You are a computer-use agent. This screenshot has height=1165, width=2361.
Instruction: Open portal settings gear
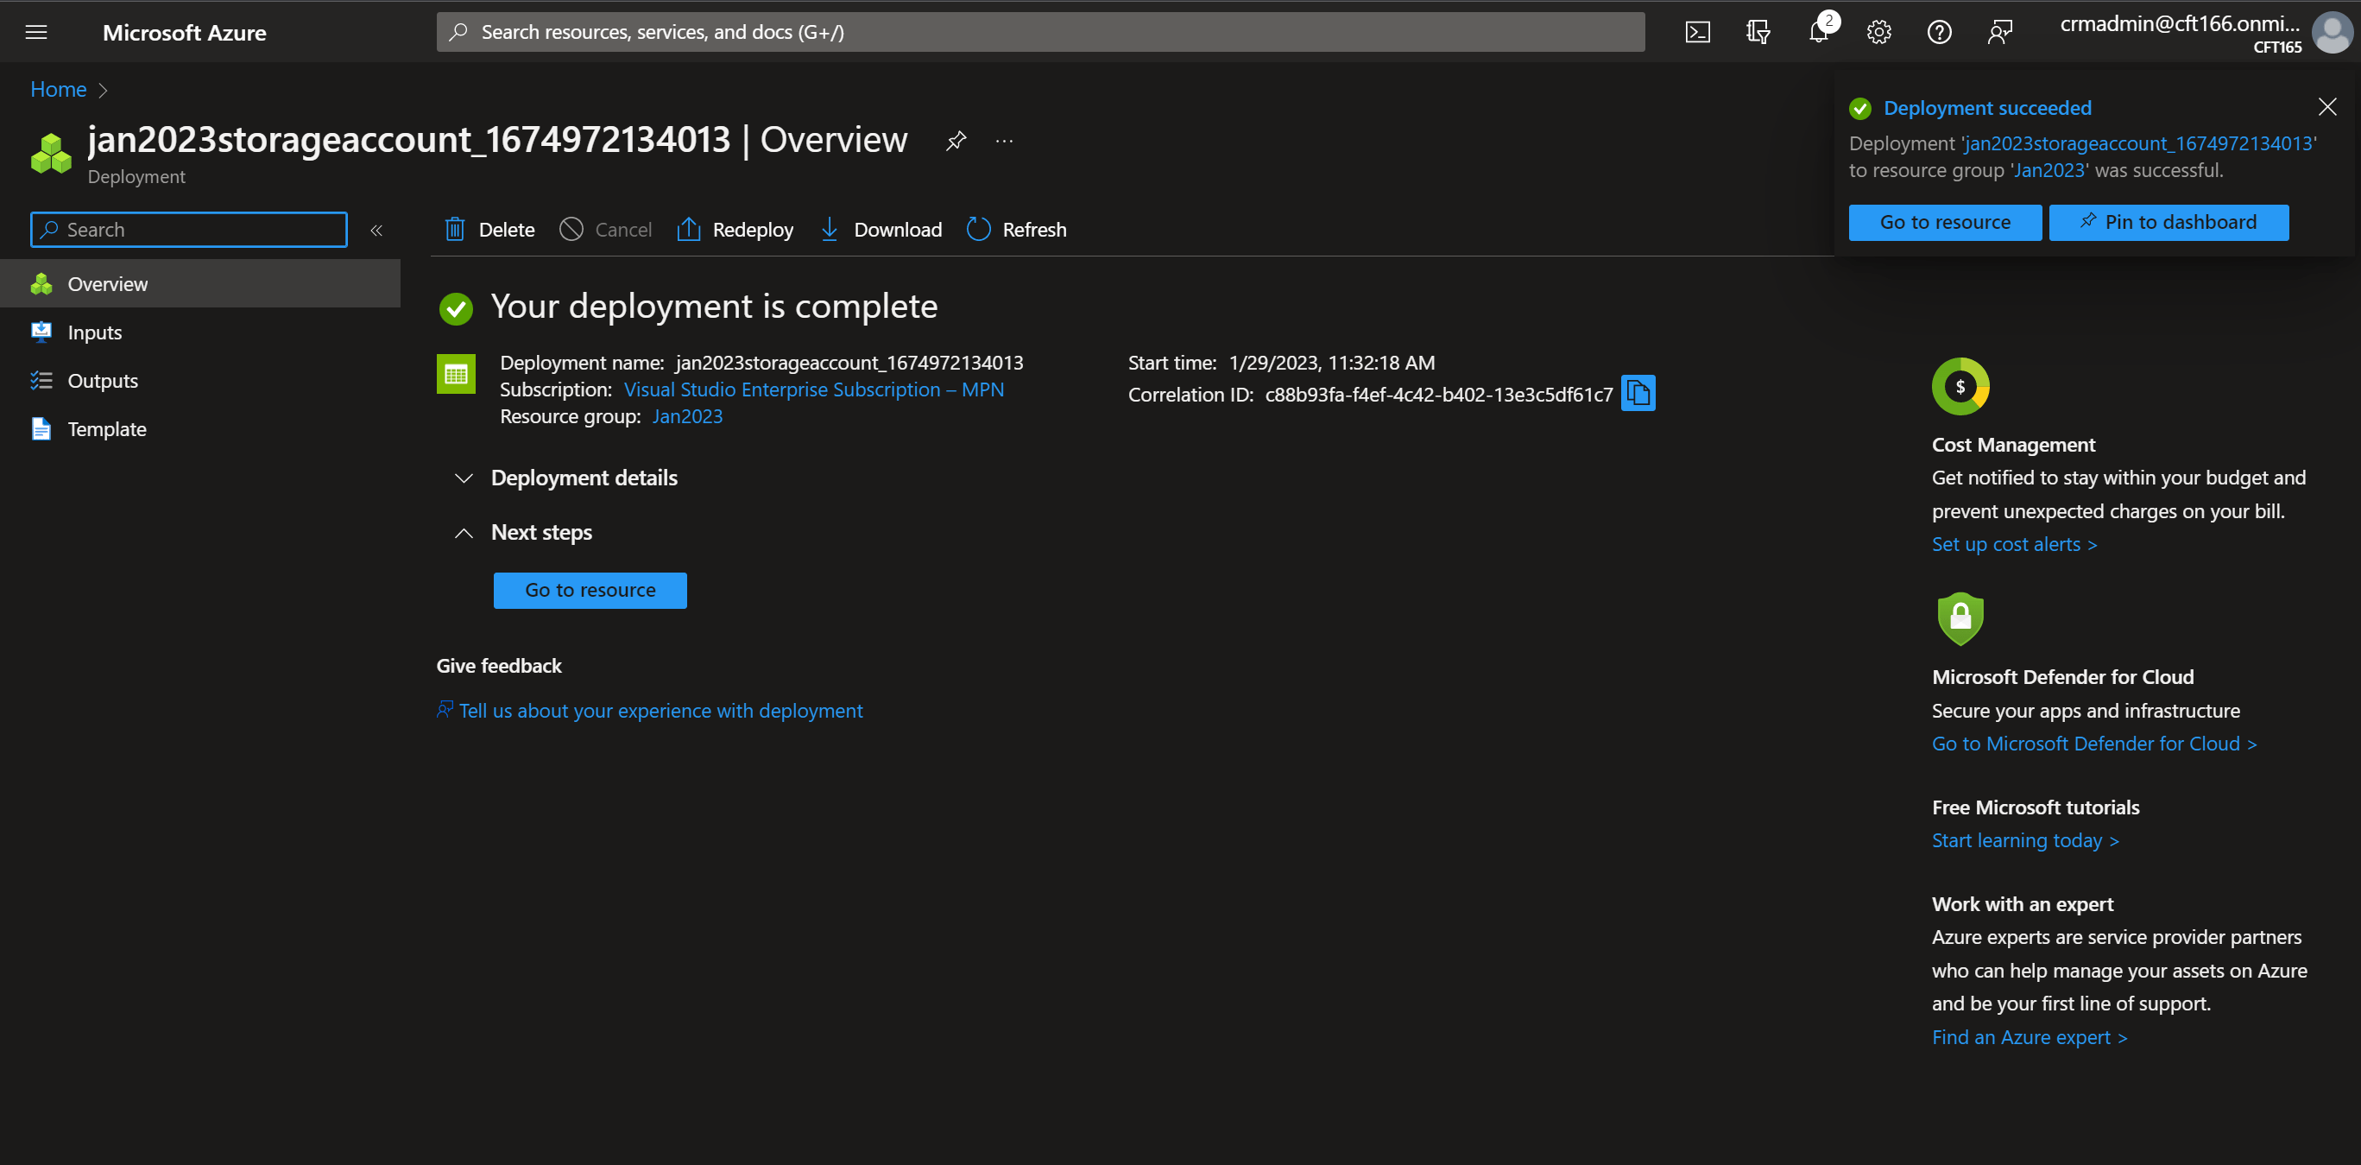click(x=1878, y=31)
